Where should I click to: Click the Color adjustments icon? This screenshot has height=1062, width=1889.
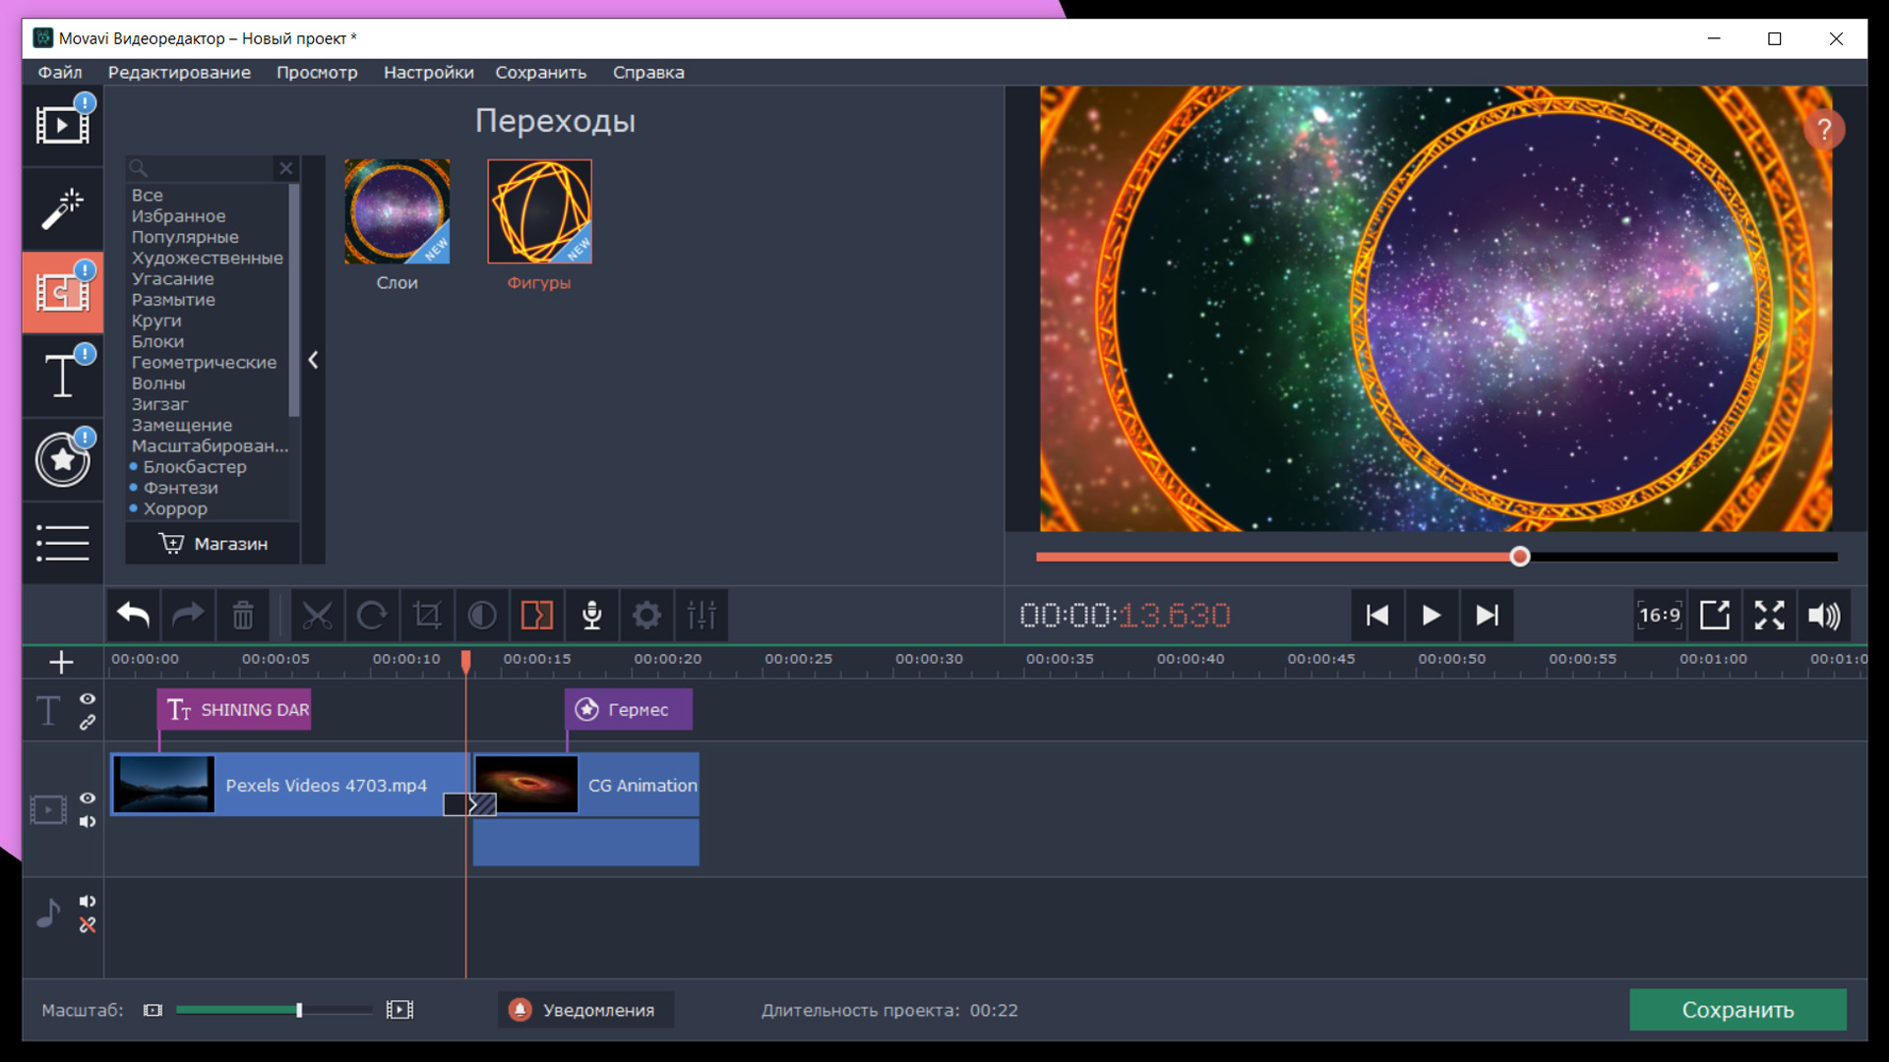pos(482,616)
